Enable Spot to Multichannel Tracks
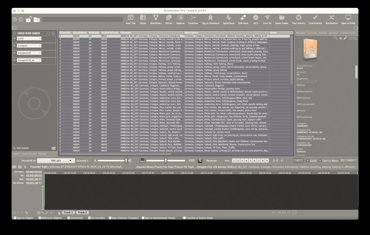The width and height of the screenshot is (370, 235). (143, 218)
